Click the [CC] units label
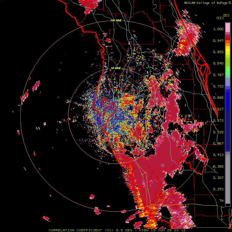The width and height of the screenshot is (232, 232). pos(220,18)
